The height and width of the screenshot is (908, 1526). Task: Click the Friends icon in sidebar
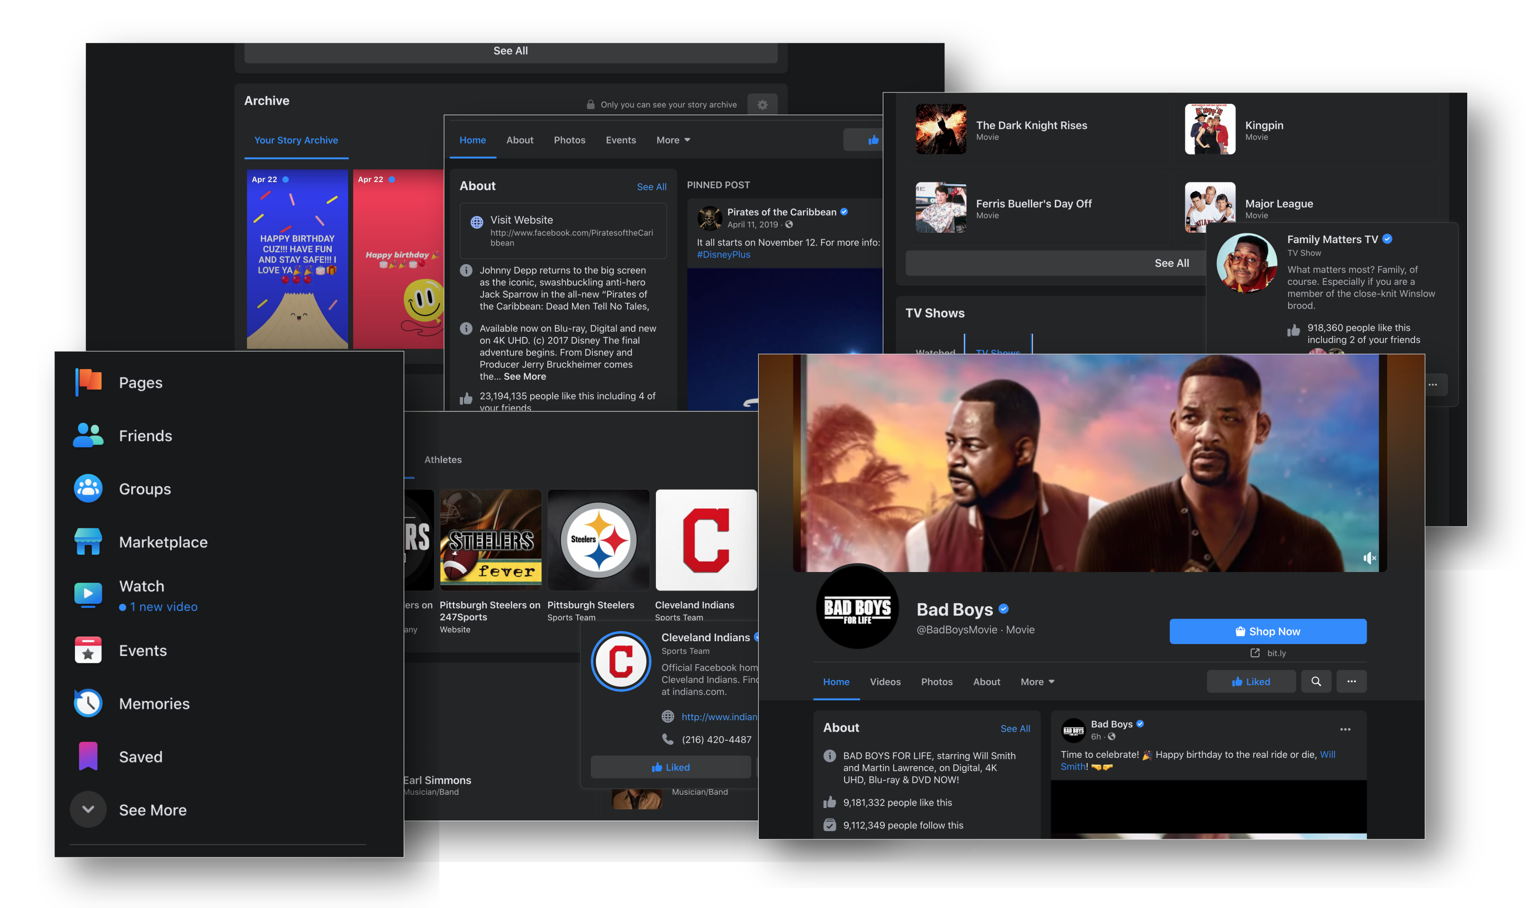tap(88, 435)
